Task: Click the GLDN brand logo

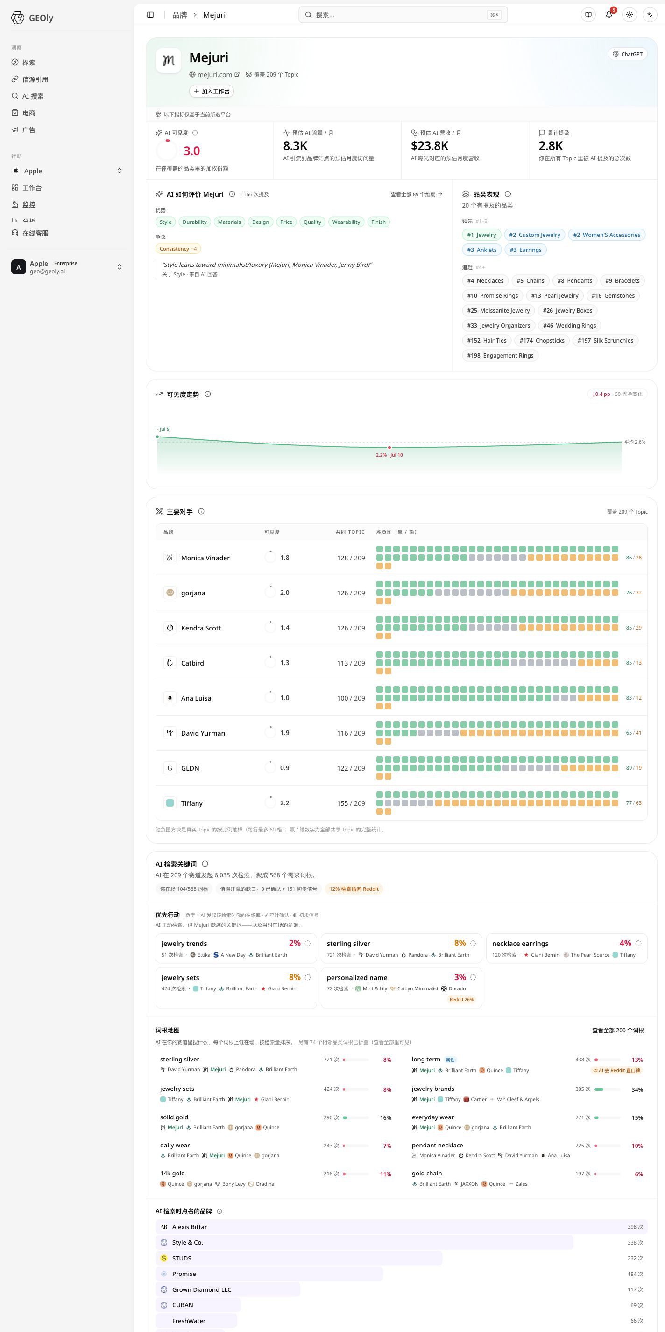Action: [170, 768]
